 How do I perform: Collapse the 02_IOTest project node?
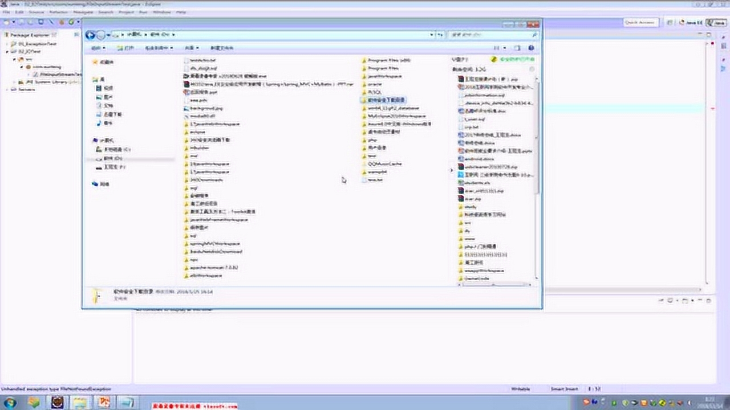tap(7, 51)
